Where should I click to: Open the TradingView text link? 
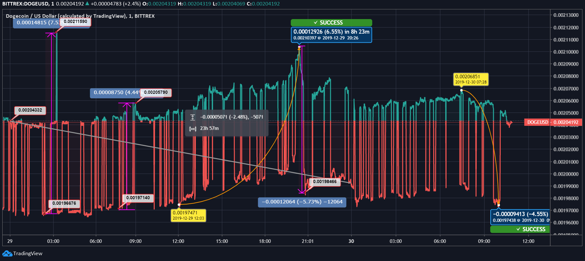[28, 254]
